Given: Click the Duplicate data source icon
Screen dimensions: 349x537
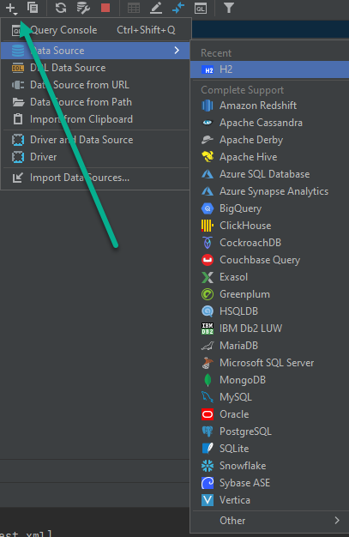Looking at the screenshot, I should [x=33, y=8].
